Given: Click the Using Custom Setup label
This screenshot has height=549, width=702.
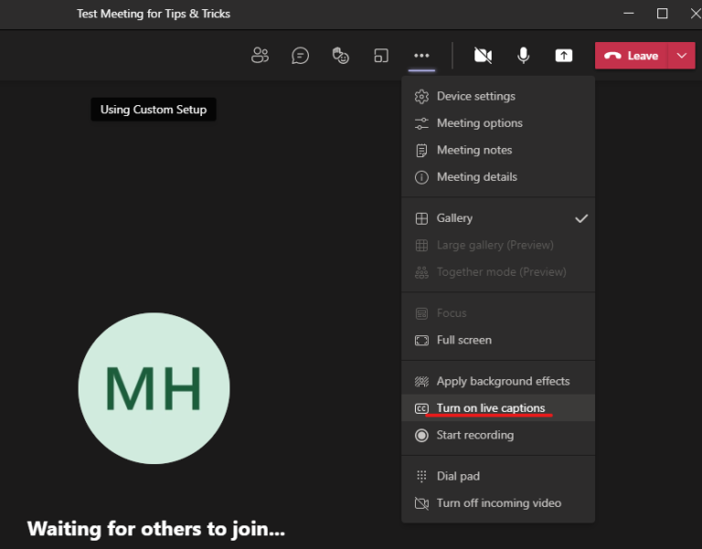Looking at the screenshot, I should [x=154, y=110].
